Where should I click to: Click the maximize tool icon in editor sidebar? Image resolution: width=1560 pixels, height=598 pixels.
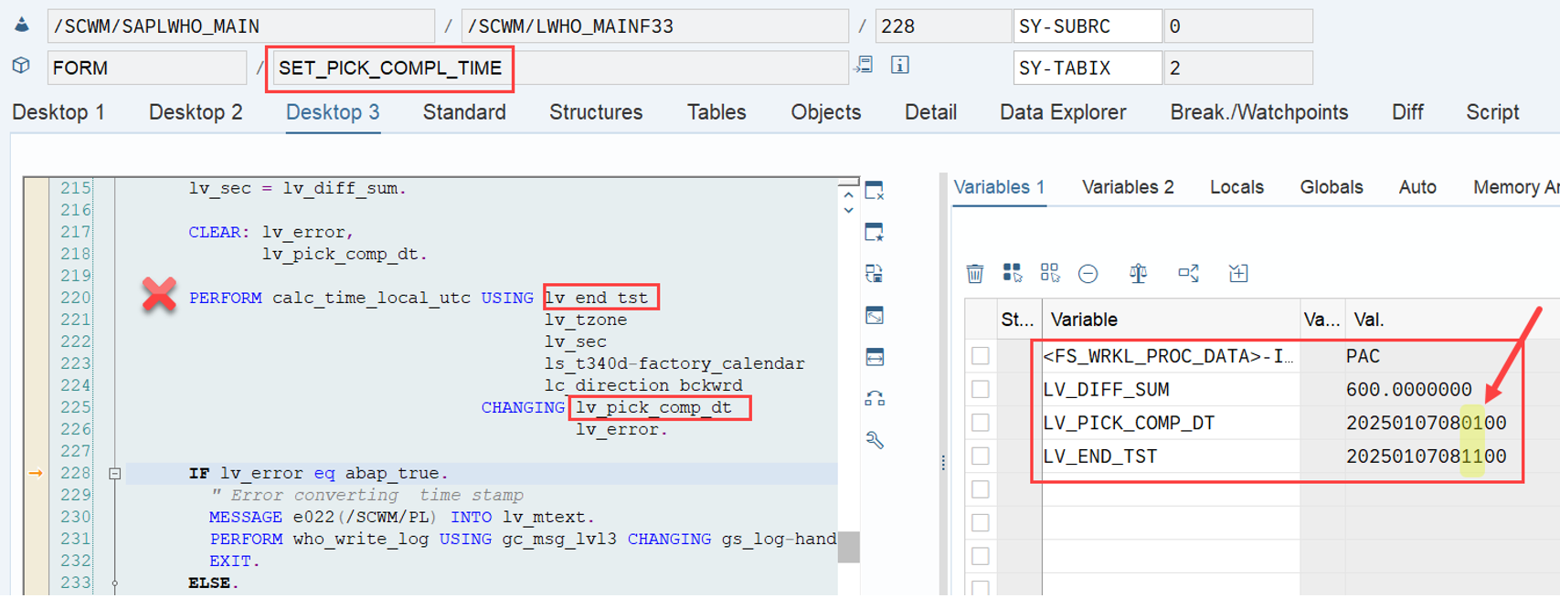[x=875, y=316]
